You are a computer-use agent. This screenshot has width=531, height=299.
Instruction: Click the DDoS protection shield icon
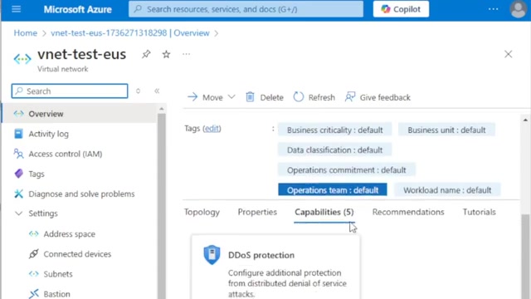point(212,255)
